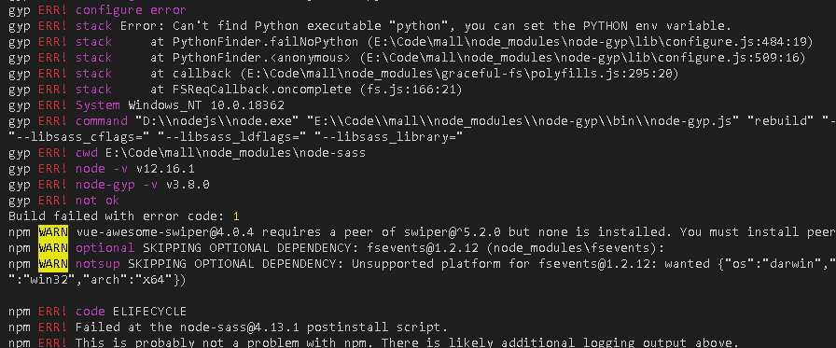Click the "--libsass_library=" flag text
Image resolution: width=836 pixels, height=348 pixels.
point(387,137)
